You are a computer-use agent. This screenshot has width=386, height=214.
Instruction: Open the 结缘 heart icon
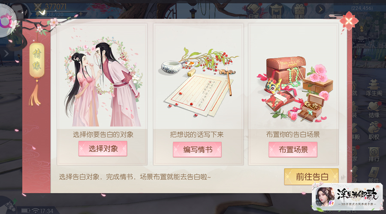(x=374, y=110)
